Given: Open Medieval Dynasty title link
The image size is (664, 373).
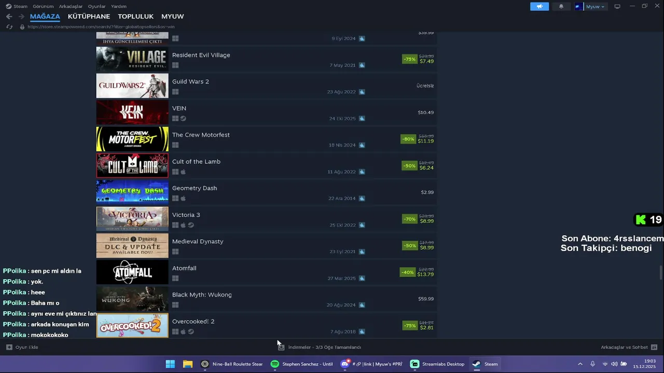Looking at the screenshot, I should [x=198, y=241].
